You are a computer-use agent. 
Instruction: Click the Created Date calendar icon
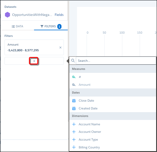pyautogui.click(x=74, y=108)
